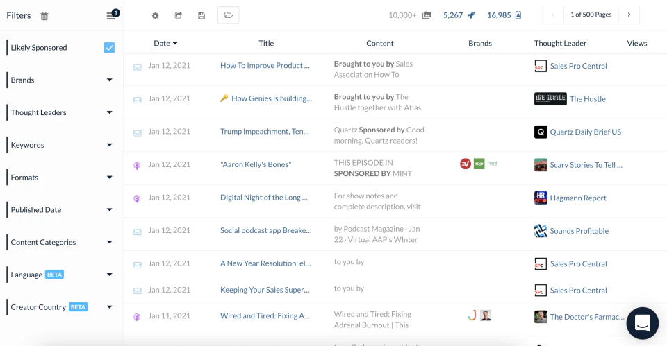
Task: Click email icon on Keeping Your Sales Super row
Action: (138, 291)
